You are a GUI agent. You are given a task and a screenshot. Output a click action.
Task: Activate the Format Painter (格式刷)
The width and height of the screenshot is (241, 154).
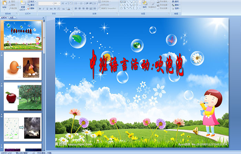click(x=13, y=8)
